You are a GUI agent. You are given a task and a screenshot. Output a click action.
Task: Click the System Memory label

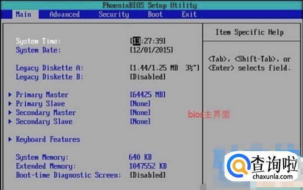[42, 157]
